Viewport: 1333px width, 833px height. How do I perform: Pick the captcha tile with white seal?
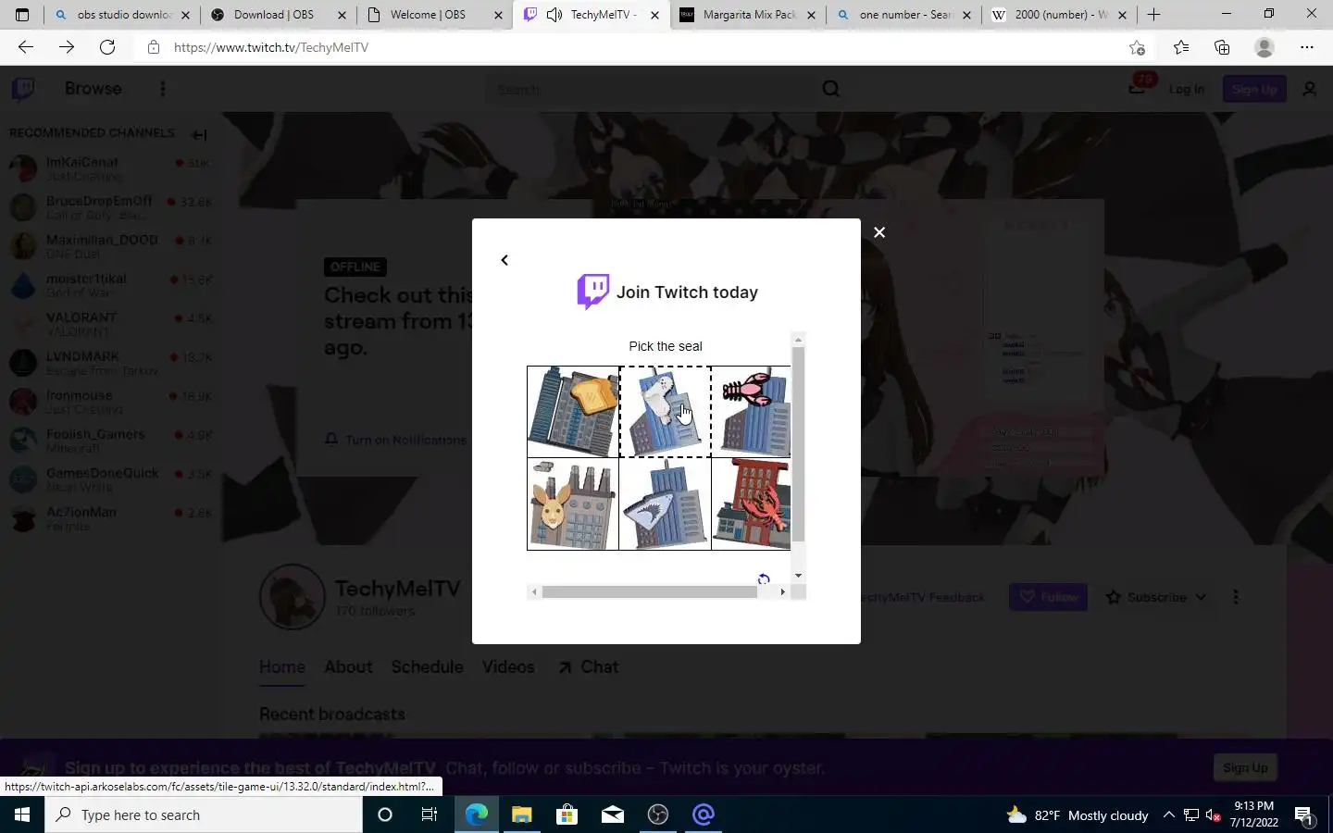[666, 412]
